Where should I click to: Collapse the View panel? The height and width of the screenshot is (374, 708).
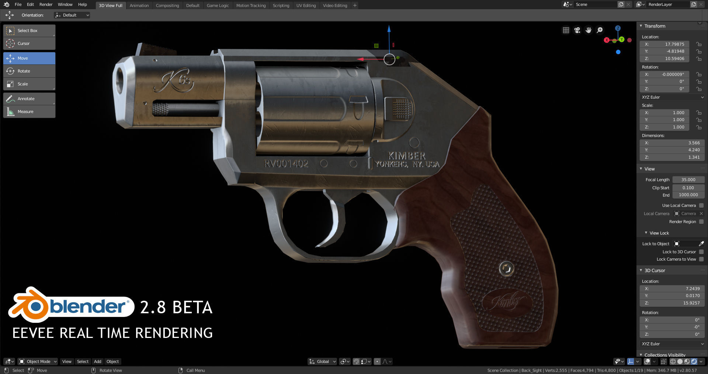[641, 169]
